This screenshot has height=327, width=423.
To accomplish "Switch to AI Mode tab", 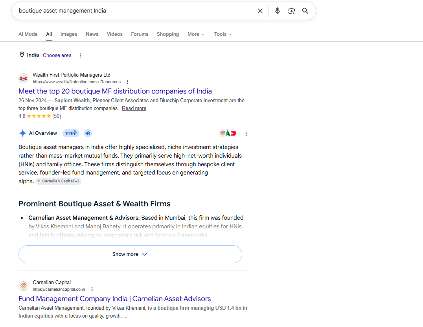I will (28, 34).
